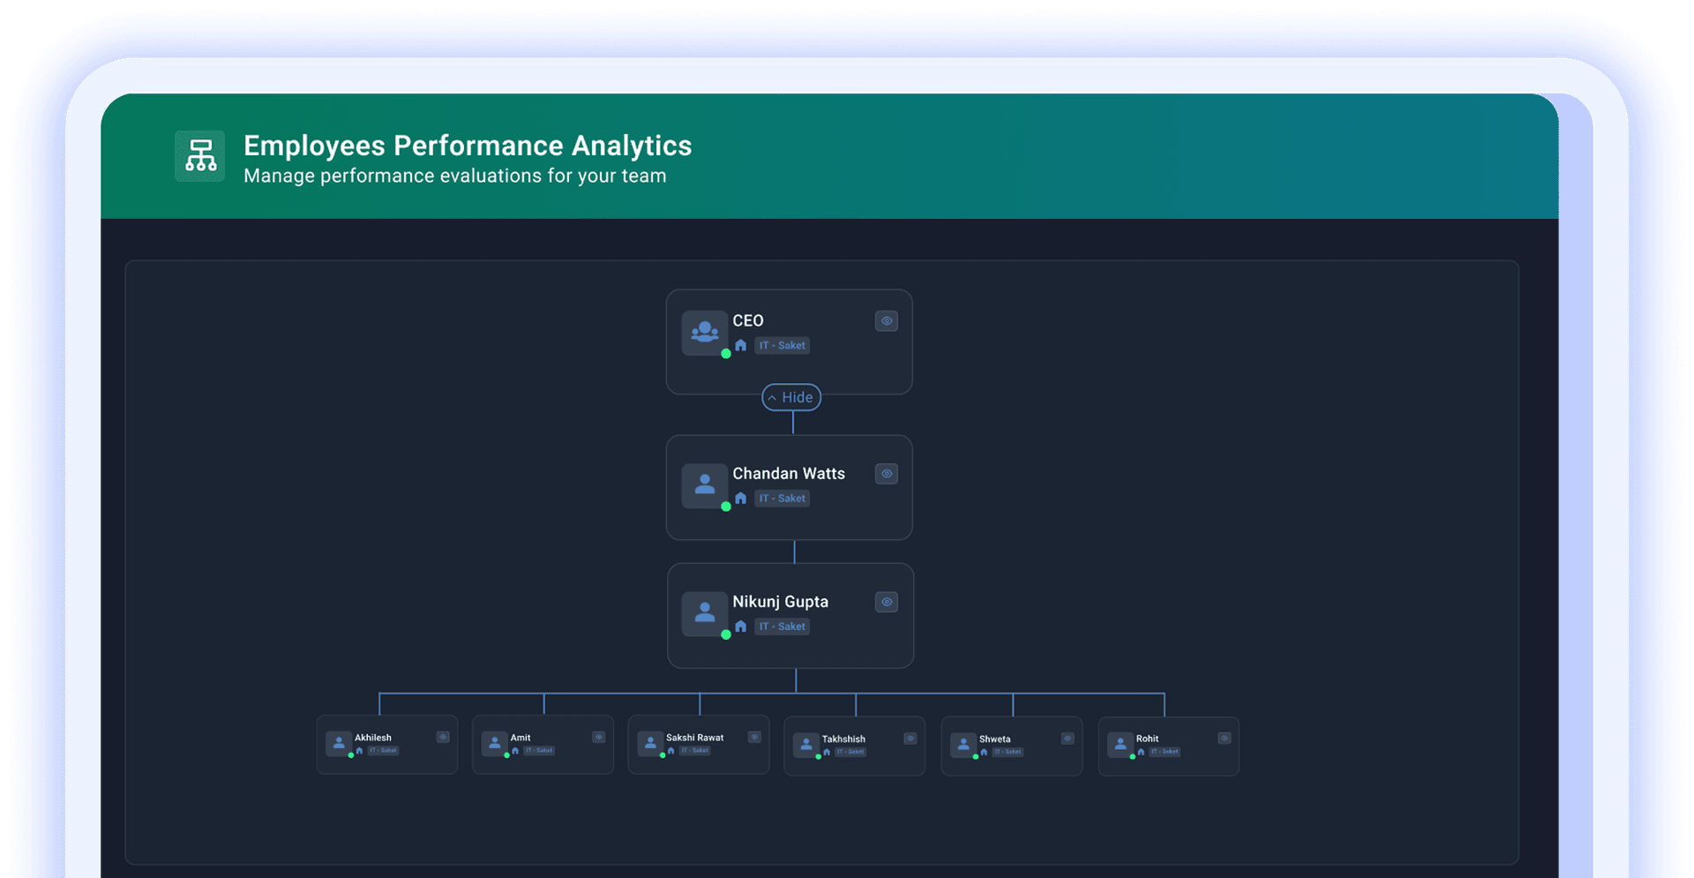Click Rohit's avatar icon
This screenshot has height=878, width=1694.
pyautogui.click(x=1120, y=746)
